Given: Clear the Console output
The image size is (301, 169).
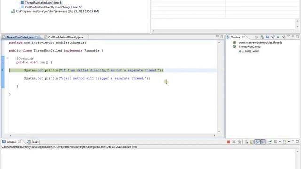Looking at the screenshot, I should (x=246, y=142).
